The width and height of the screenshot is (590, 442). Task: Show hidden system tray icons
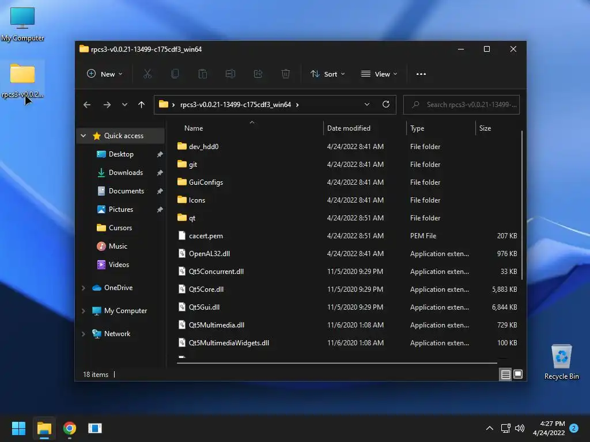(x=490, y=428)
